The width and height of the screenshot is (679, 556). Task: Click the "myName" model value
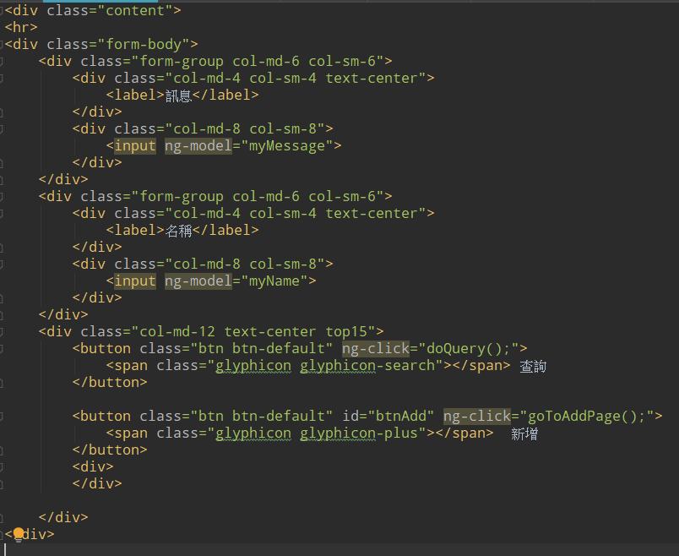[274, 281]
